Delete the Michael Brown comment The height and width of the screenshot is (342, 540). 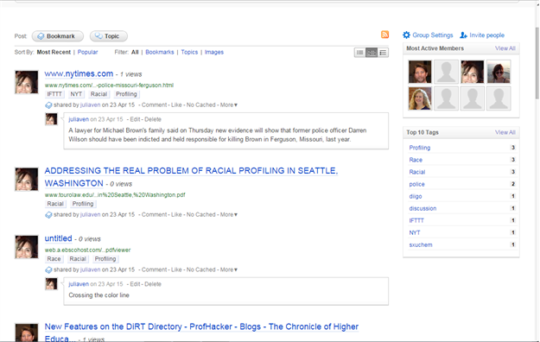(153, 119)
